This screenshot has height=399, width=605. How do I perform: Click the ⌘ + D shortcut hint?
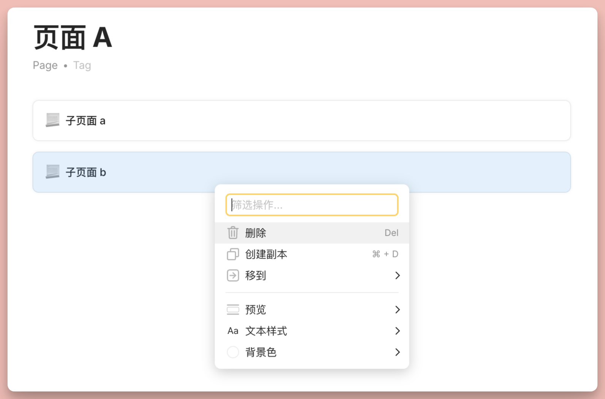[x=385, y=254]
